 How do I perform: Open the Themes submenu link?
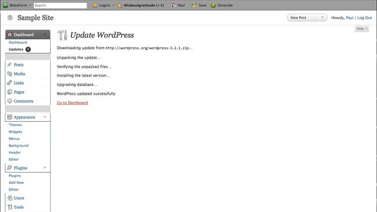(15, 125)
